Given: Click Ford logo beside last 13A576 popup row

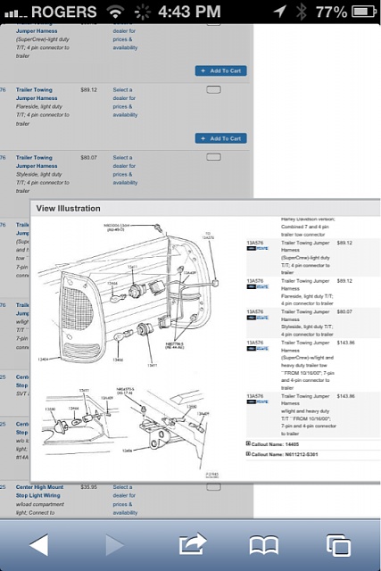Looking at the screenshot, I should click(257, 401).
